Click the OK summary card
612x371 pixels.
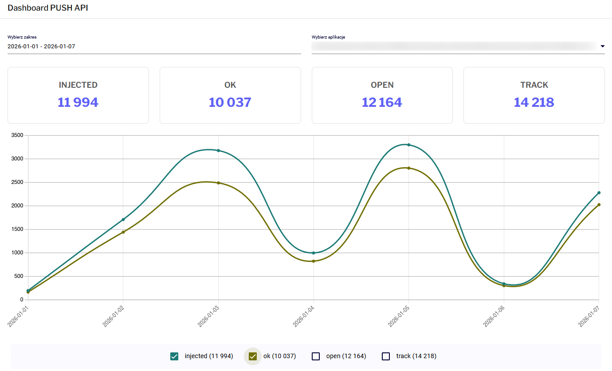[x=230, y=95]
